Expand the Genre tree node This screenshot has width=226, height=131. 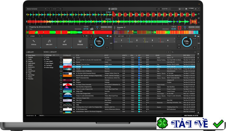pos(43,59)
